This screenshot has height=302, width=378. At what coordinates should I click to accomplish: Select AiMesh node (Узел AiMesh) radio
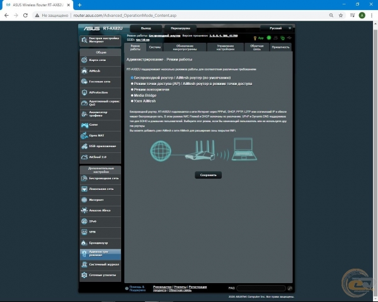(132, 101)
